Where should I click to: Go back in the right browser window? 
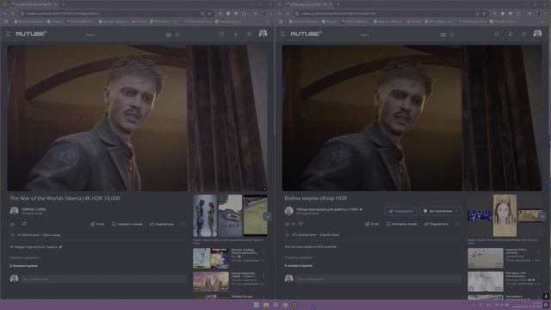click(x=280, y=14)
